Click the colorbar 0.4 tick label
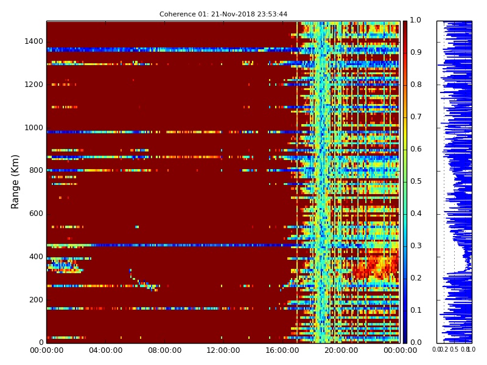Viewport: 487px width, 365px height. click(x=416, y=214)
